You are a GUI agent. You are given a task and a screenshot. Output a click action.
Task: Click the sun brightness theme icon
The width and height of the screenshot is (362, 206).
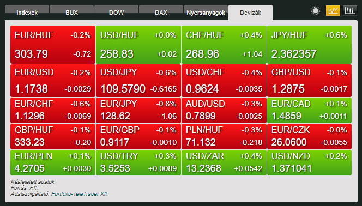(316, 11)
